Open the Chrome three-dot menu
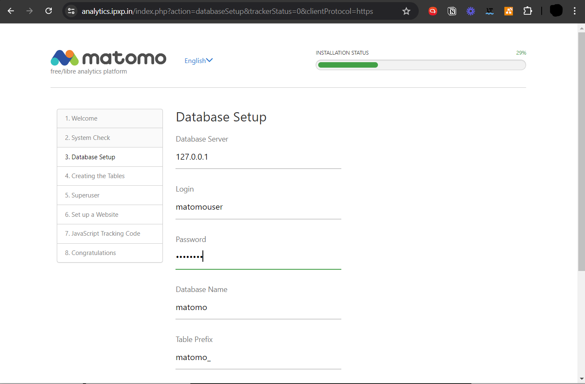Viewport: 585px width, 384px height. [574, 11]
